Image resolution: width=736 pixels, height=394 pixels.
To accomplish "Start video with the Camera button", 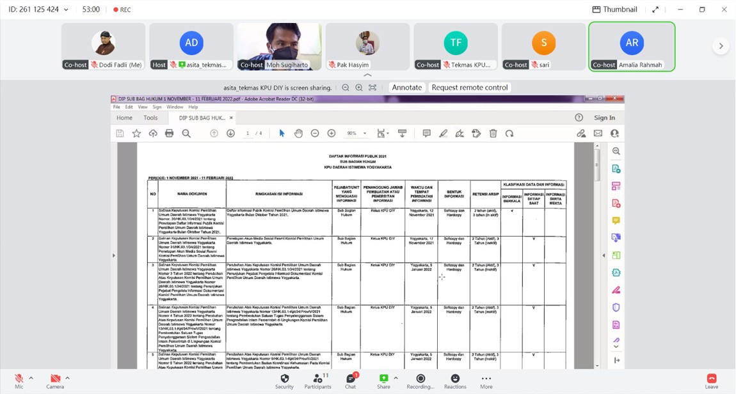I will point(55,379).
